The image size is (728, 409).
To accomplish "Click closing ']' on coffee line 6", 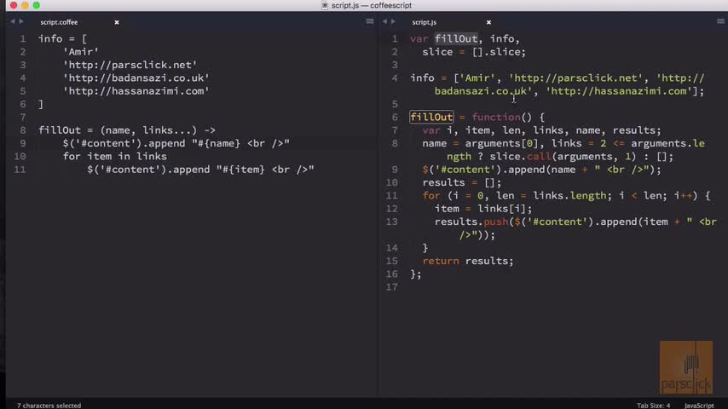I will coord(41,105).
